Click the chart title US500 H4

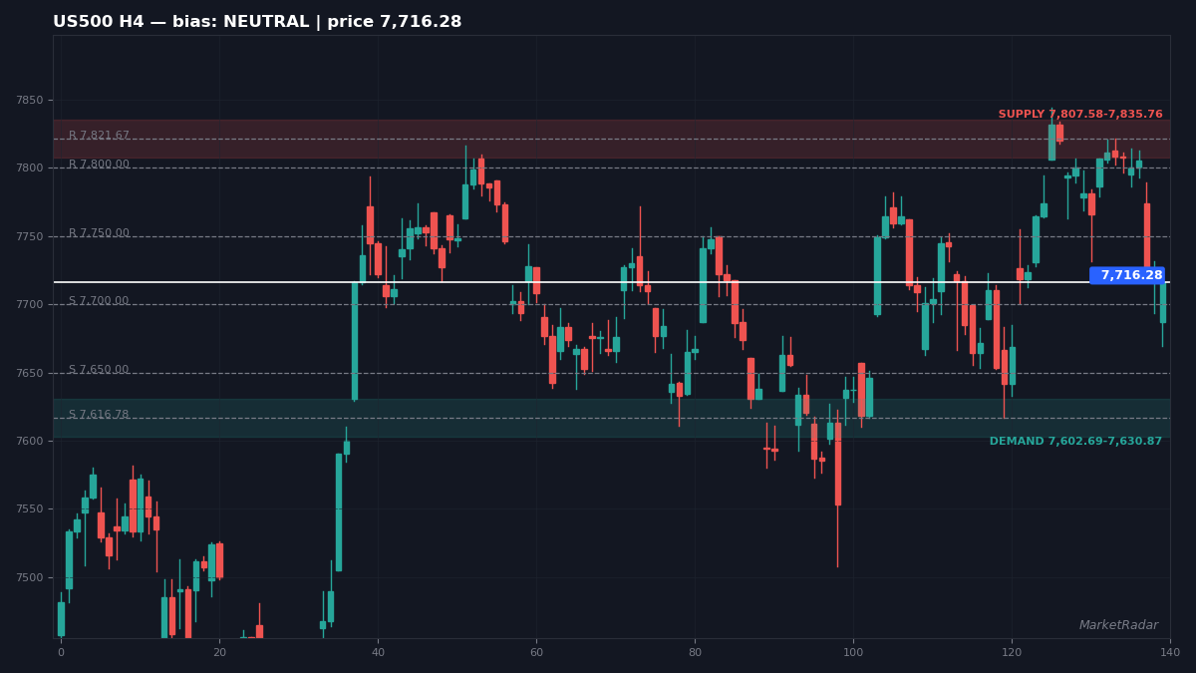click(x=257, y=22)
